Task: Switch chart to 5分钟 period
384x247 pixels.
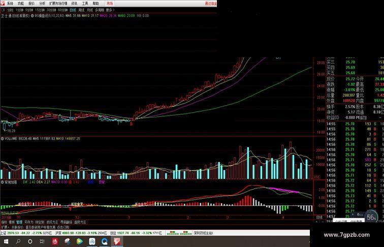Action: (29, 10)
